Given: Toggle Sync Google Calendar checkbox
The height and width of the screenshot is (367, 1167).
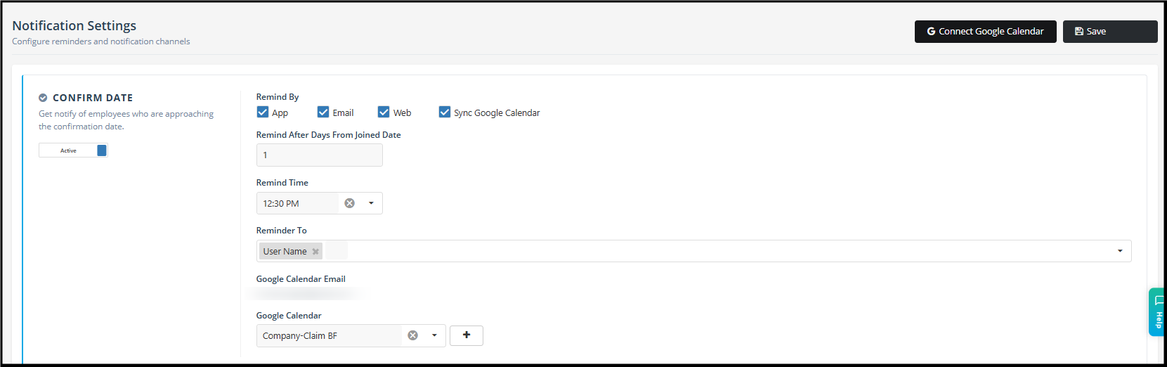Looking at the screenshot, I should [x=445, y=112].
